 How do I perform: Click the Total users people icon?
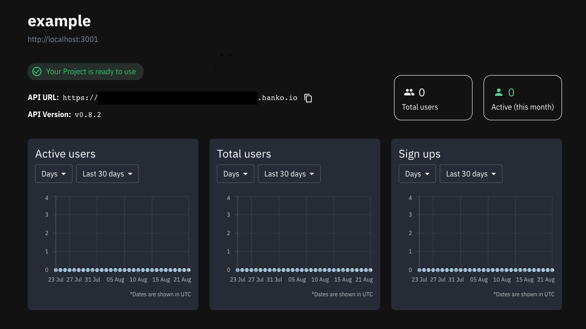click(409, 93)
